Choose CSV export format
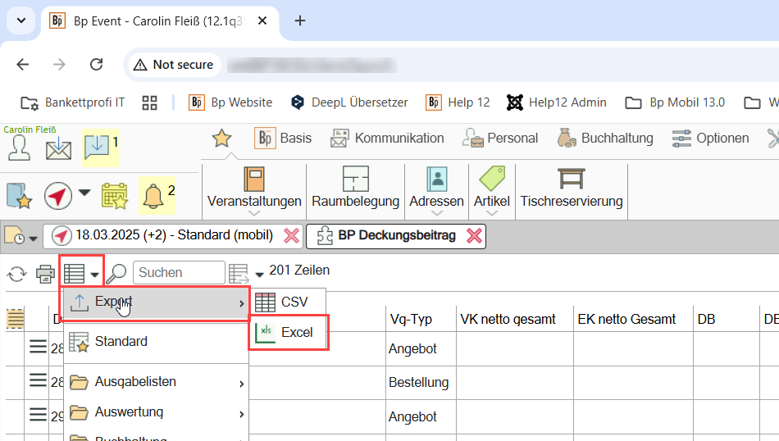 pos(287,302)
